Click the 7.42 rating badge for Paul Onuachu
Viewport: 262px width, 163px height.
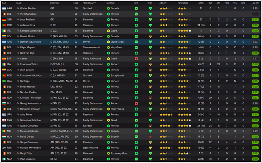[x=255, y=159]
